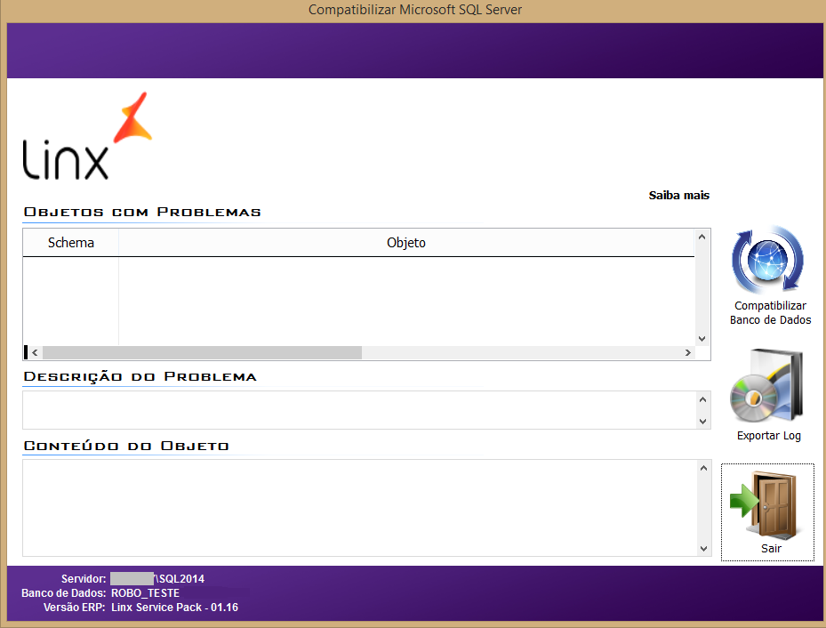Screen dimensions: 826x628
Task: Click the objects grid scroll right arrow
Action: tap(688, 352)
